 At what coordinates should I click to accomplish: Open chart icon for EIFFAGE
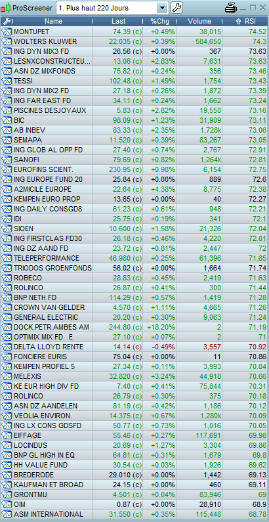coord(7,435)
